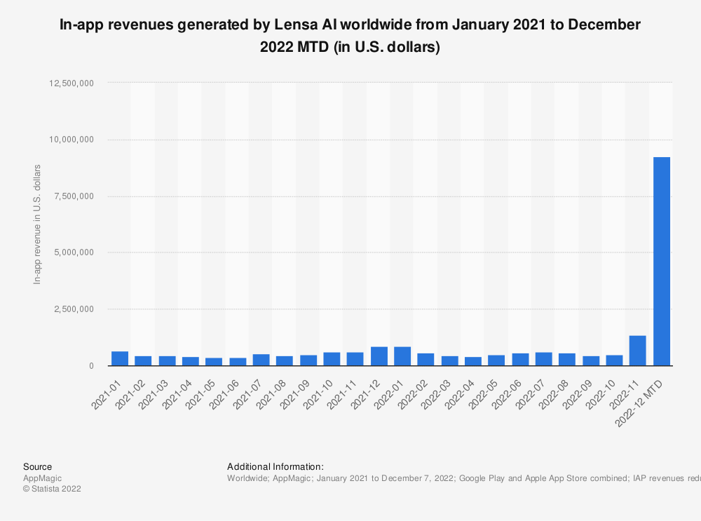Screen dimensions: 701x521
Task: Click the Additional Information heading
Action: point(275,466)
